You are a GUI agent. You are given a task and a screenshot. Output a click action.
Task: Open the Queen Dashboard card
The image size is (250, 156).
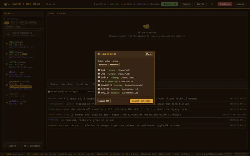tap(23, 34)
